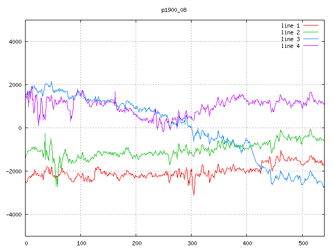This screenshot has height=250, width=334.
Task: Click the 4000 label on the y-axis
Action: [15, 42]
